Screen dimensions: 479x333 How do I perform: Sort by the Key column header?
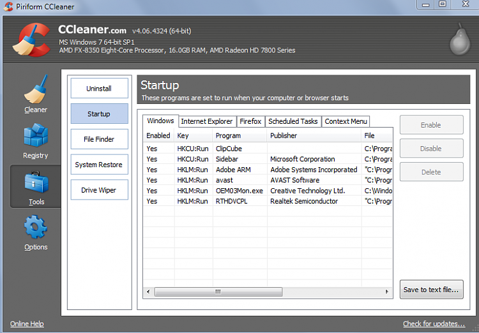coord(194,135)
